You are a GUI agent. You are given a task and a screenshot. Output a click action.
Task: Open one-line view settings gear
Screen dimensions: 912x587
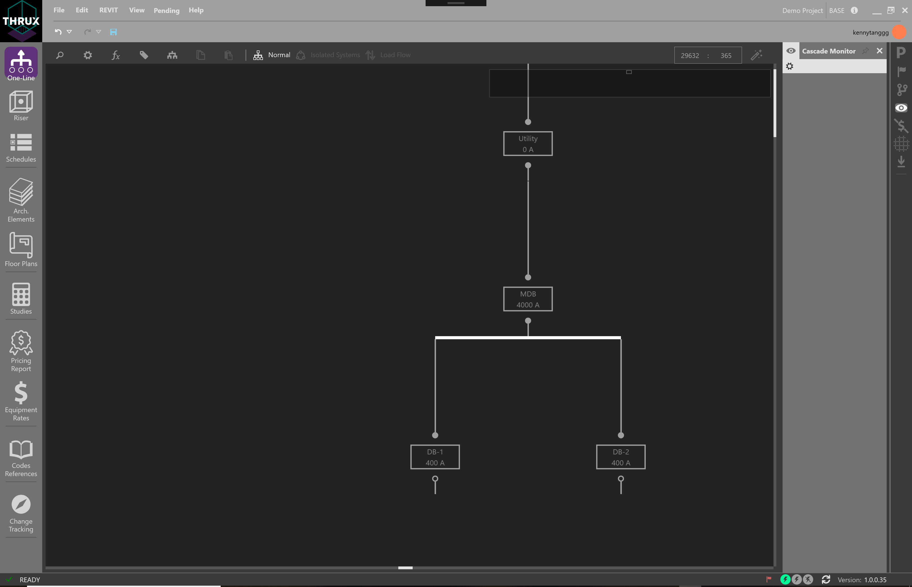tap(87, 55)
